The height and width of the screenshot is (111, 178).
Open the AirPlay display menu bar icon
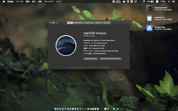click(136, 1)
